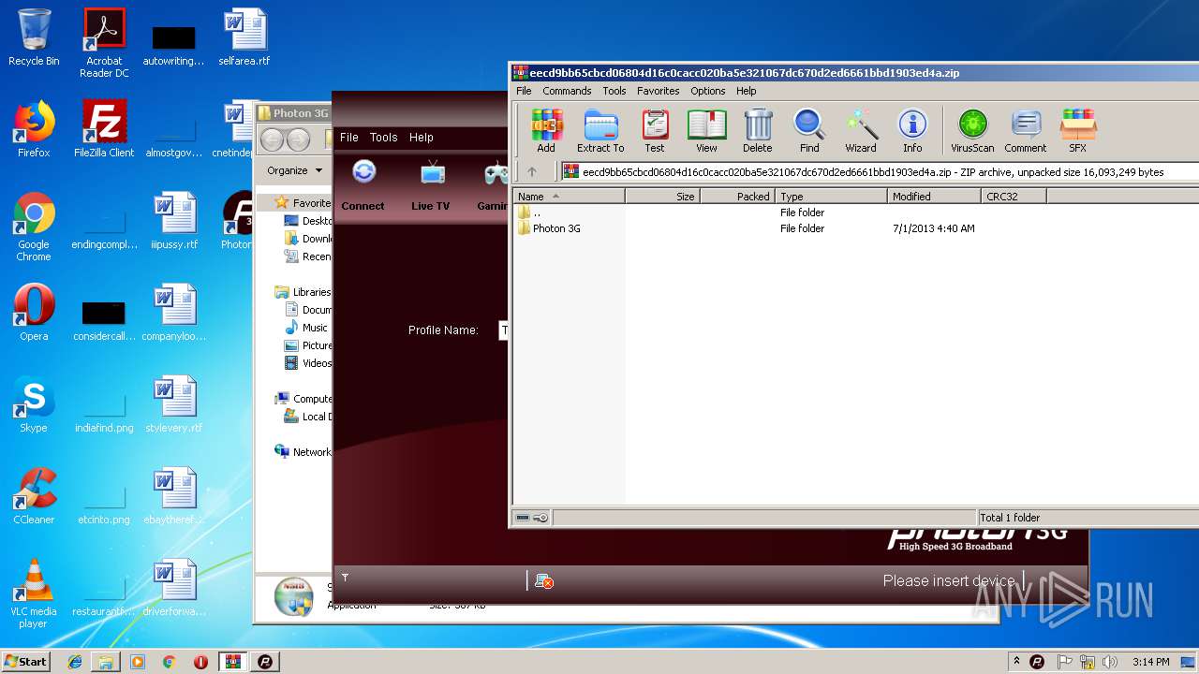Viewport: 1199px width, 674px height.
Task: Sort archive list by CRC32 column
Action: coord(1014,197)
